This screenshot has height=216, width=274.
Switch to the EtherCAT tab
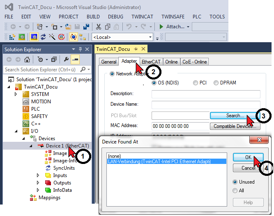pos(151,62)
